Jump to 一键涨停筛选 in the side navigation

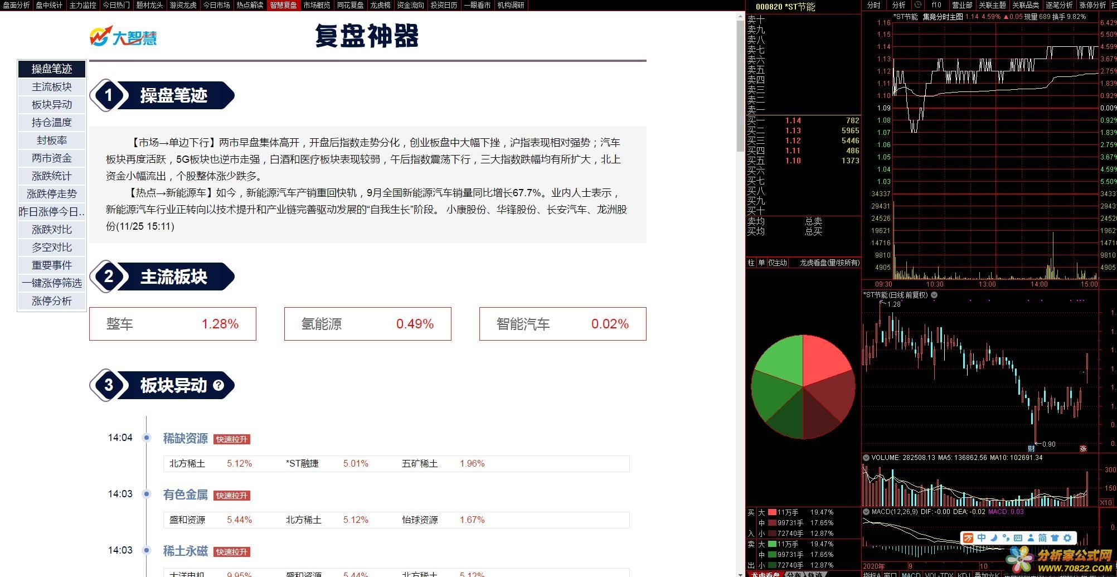tap(52, 283)
